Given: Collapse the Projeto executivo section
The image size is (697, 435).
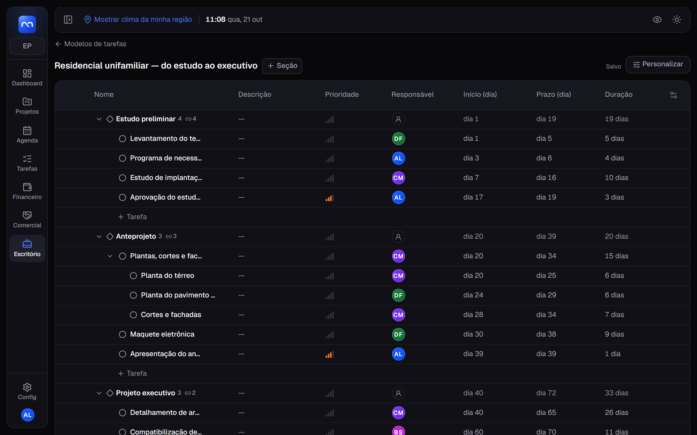Looking at the screenshot, I should point(99,393).
